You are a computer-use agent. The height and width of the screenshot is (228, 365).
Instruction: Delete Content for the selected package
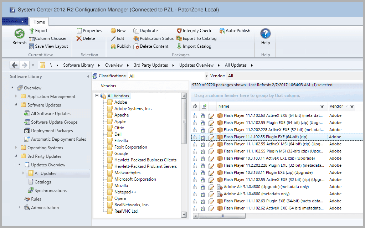click(151, 46)
